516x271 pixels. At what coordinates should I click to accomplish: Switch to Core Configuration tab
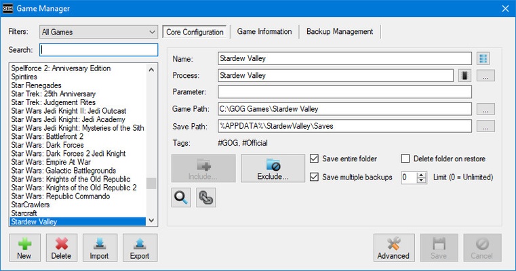coord(195,32)
